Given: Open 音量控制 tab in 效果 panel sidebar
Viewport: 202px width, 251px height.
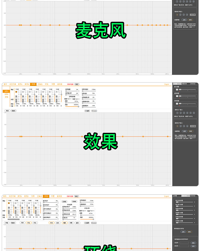Looking at the screenshot, I should click(x=184, y=84).
